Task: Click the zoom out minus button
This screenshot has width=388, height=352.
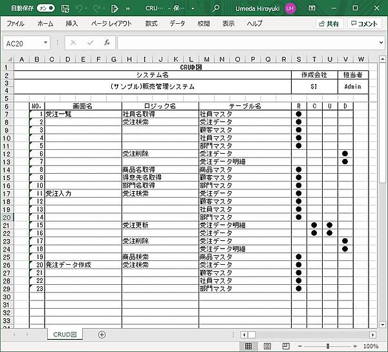Action: pos(300,346)
